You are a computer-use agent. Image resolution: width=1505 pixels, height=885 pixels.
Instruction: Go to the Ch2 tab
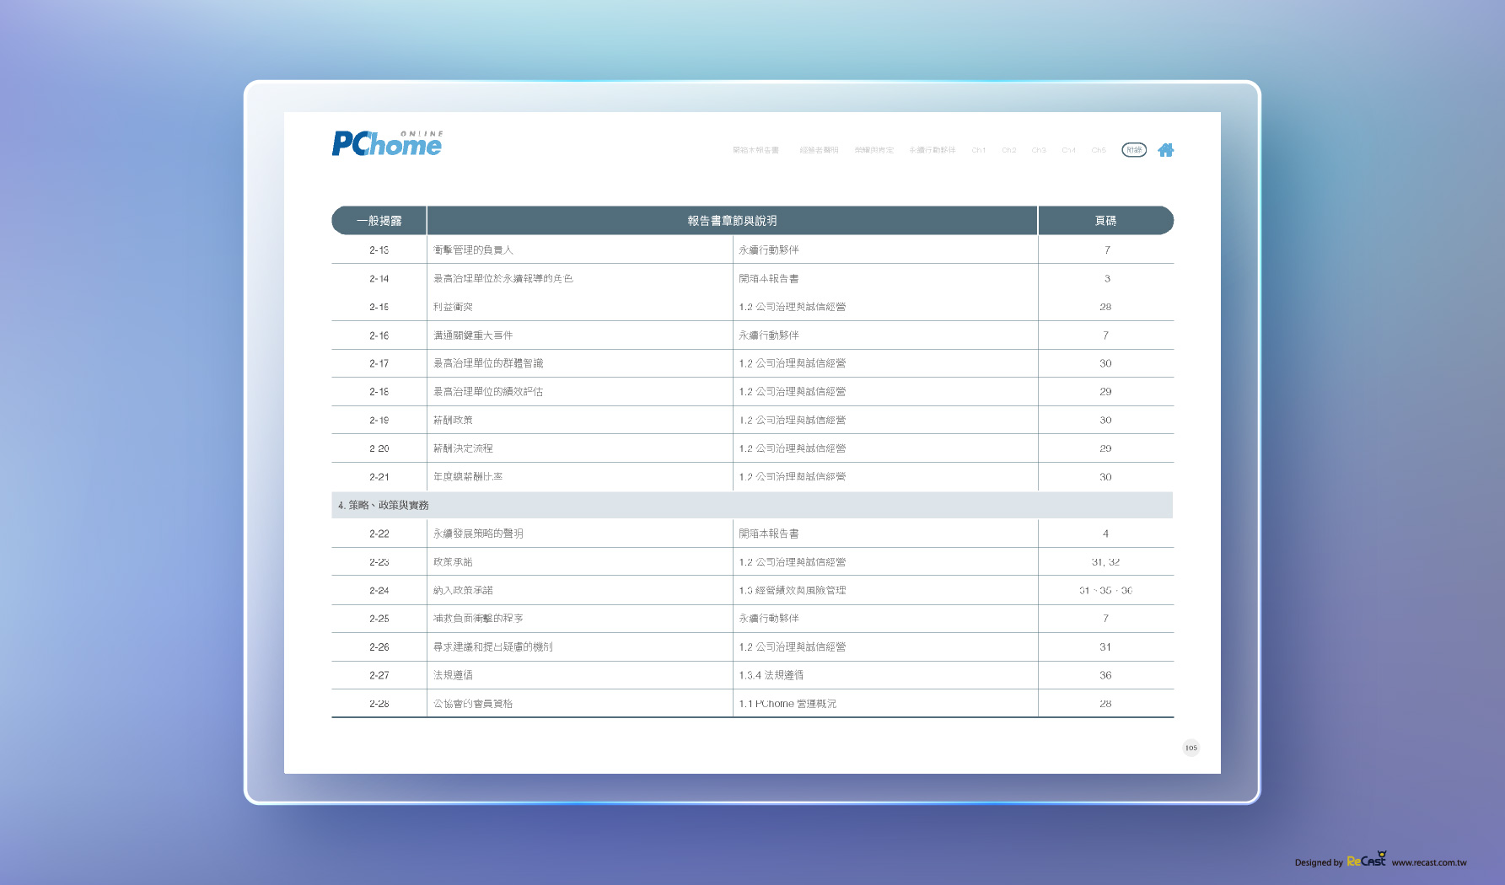point(1008,150)
